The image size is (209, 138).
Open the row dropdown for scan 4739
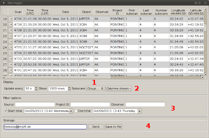click(10, 25)
